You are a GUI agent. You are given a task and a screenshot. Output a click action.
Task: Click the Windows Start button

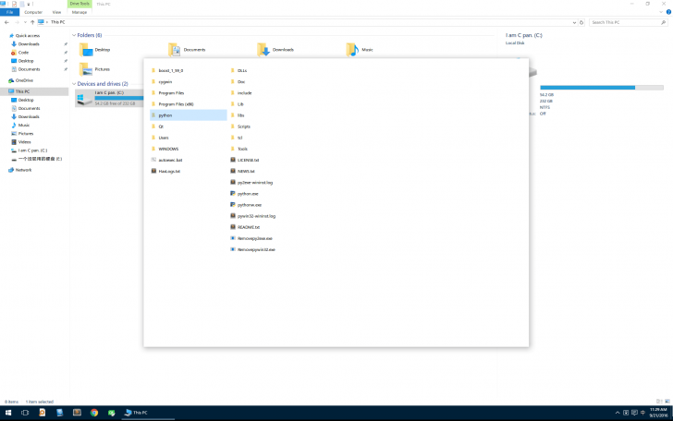[x=6, y=413]
